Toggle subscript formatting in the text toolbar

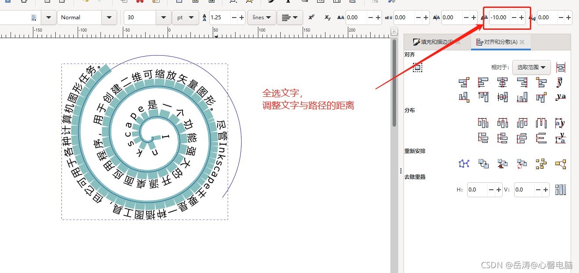[x=327, y=18]
